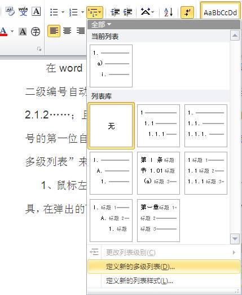Viewport: 242px width, 295px height.
Task: Center-align the text
Action: (x=67, y=31)
